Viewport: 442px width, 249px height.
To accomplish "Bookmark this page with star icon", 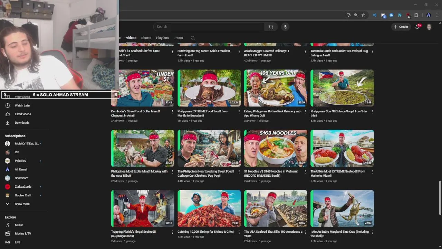I will point(363,15).
